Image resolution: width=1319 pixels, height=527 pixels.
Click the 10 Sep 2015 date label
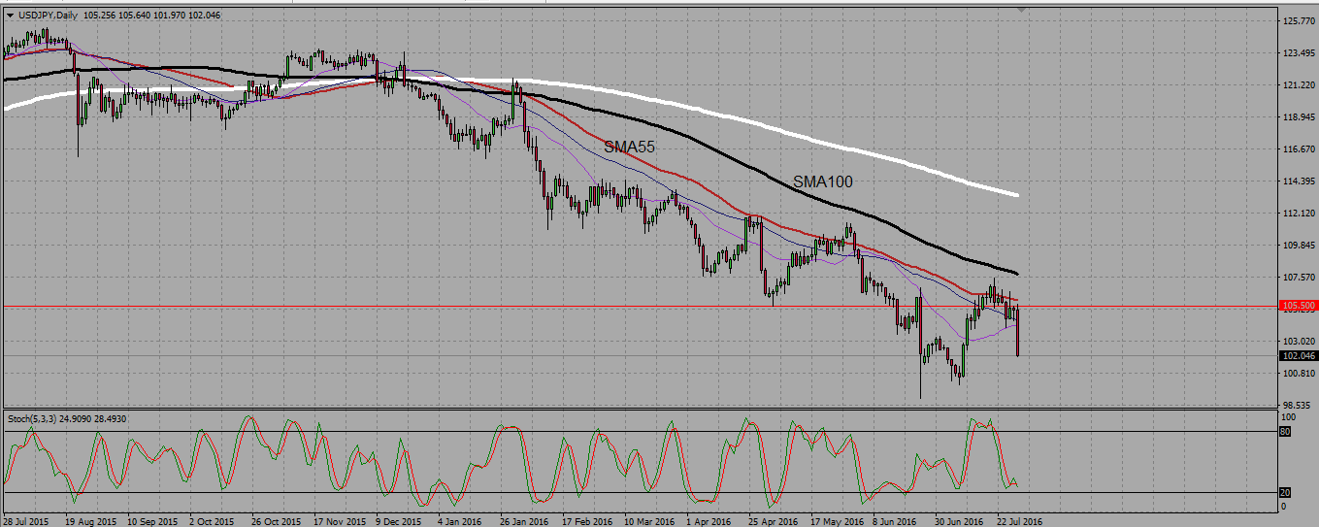(151, 521)
